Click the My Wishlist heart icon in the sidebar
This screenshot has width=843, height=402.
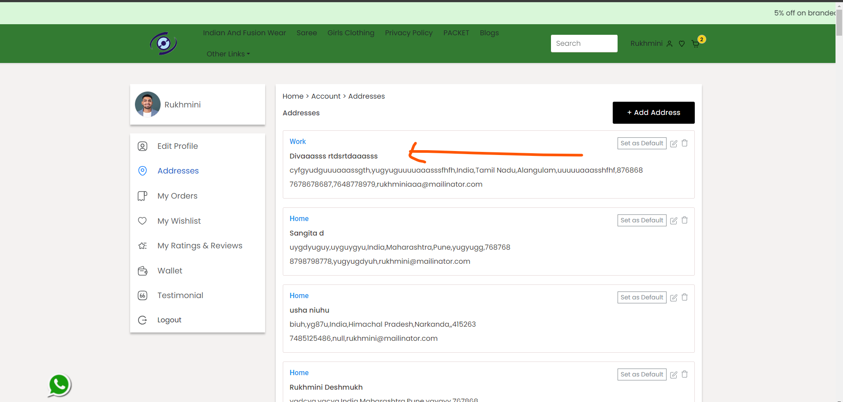point(142,221)
